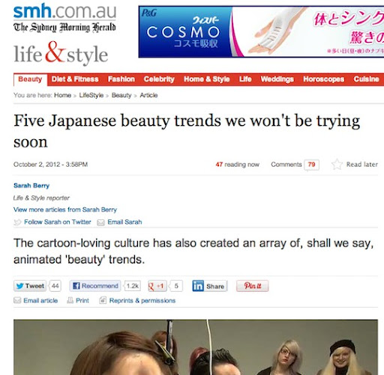The height and width of the screenshot is (375, 384).
Task: Open the Horoscopes section tab
Action: (323, 79)
